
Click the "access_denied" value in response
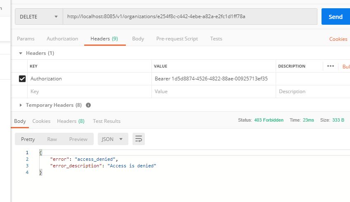click(x=95, y=159)
